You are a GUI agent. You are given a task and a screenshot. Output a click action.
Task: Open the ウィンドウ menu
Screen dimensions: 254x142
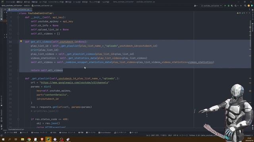[x=94, y=2]
